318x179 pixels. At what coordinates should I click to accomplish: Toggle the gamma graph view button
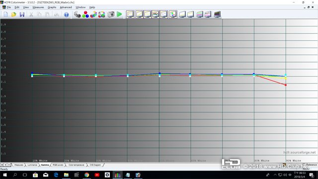[x=139, y=14]
